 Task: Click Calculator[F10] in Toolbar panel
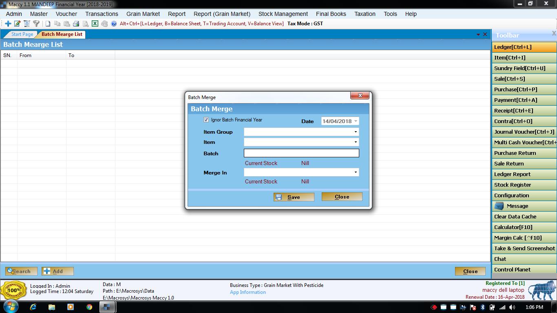coord(524,227)
